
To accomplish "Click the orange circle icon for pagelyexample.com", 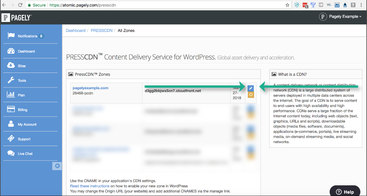I will (x=250, y=95).
